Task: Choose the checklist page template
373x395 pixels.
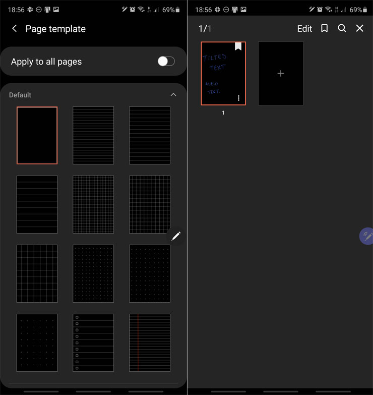Action: (x=93, y=343)
